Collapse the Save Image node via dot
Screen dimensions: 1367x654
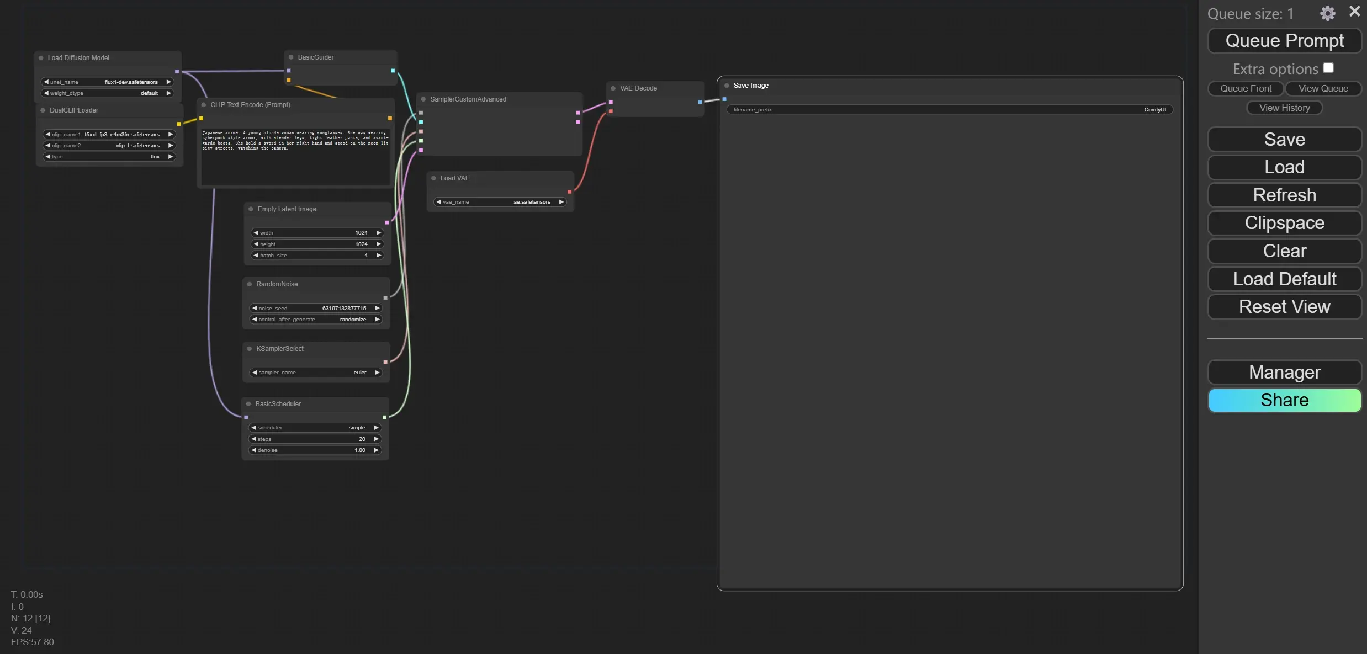click(x=727, y=86)
